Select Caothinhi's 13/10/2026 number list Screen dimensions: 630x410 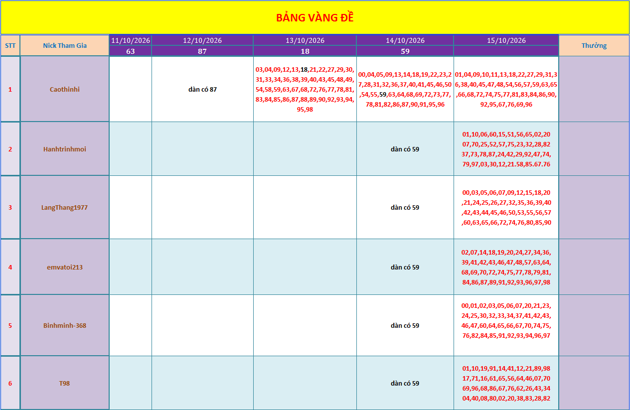[305, 89]
